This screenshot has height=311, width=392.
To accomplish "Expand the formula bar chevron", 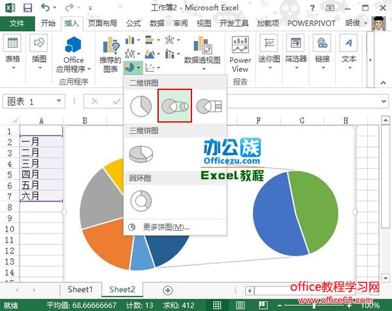I will (384, 101).
